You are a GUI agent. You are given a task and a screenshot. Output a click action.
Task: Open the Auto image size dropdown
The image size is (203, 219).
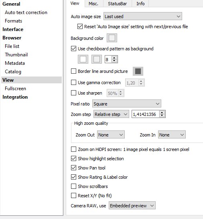click(x=143, y=16)
